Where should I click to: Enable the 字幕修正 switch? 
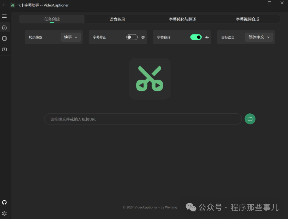(x=132, y=37)
